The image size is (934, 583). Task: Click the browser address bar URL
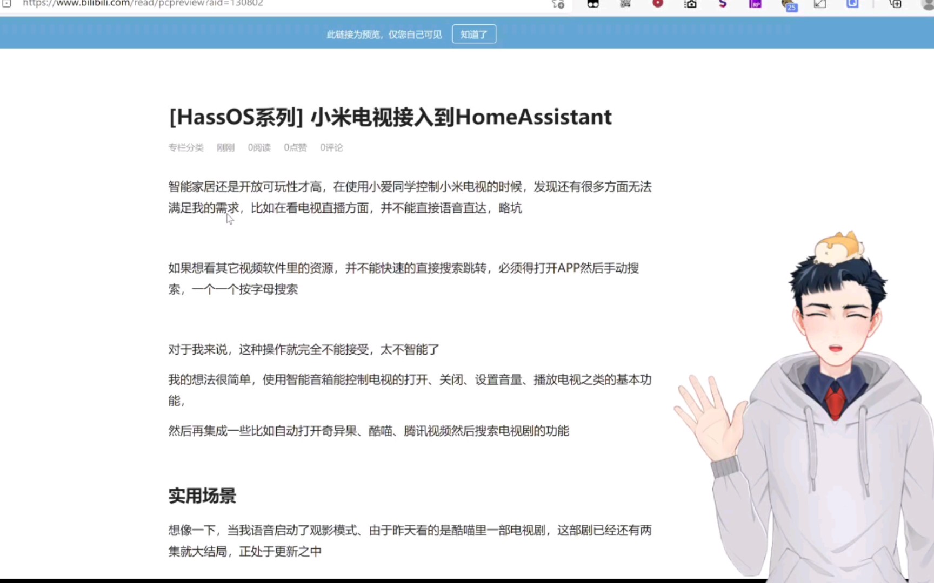[x=143, y=3]
